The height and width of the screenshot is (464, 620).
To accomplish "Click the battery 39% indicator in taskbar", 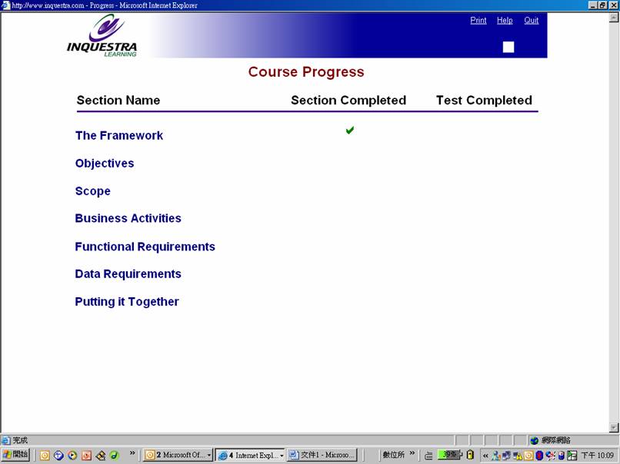I will pyautogui.click(x=449, y=455).
